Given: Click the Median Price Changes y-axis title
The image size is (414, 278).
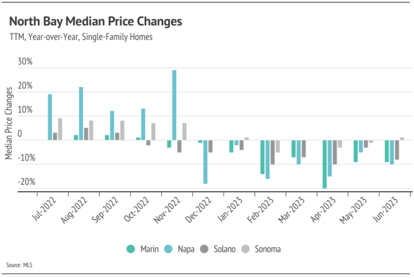Looking at the screenshot, I should [x=9, y=123].
